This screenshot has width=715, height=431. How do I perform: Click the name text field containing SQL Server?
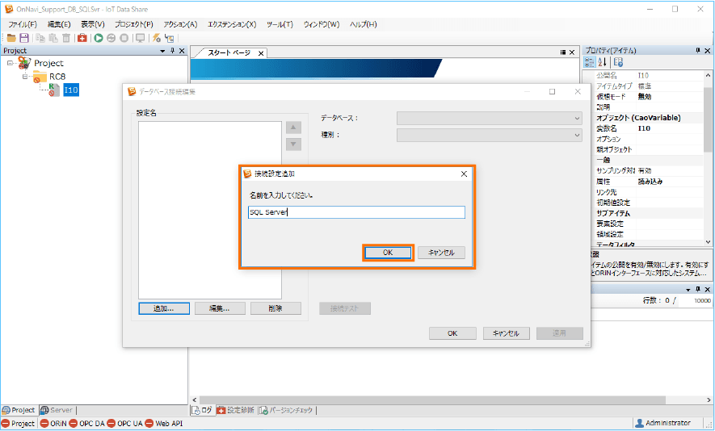pyautogui.click(x=356, y=212)
